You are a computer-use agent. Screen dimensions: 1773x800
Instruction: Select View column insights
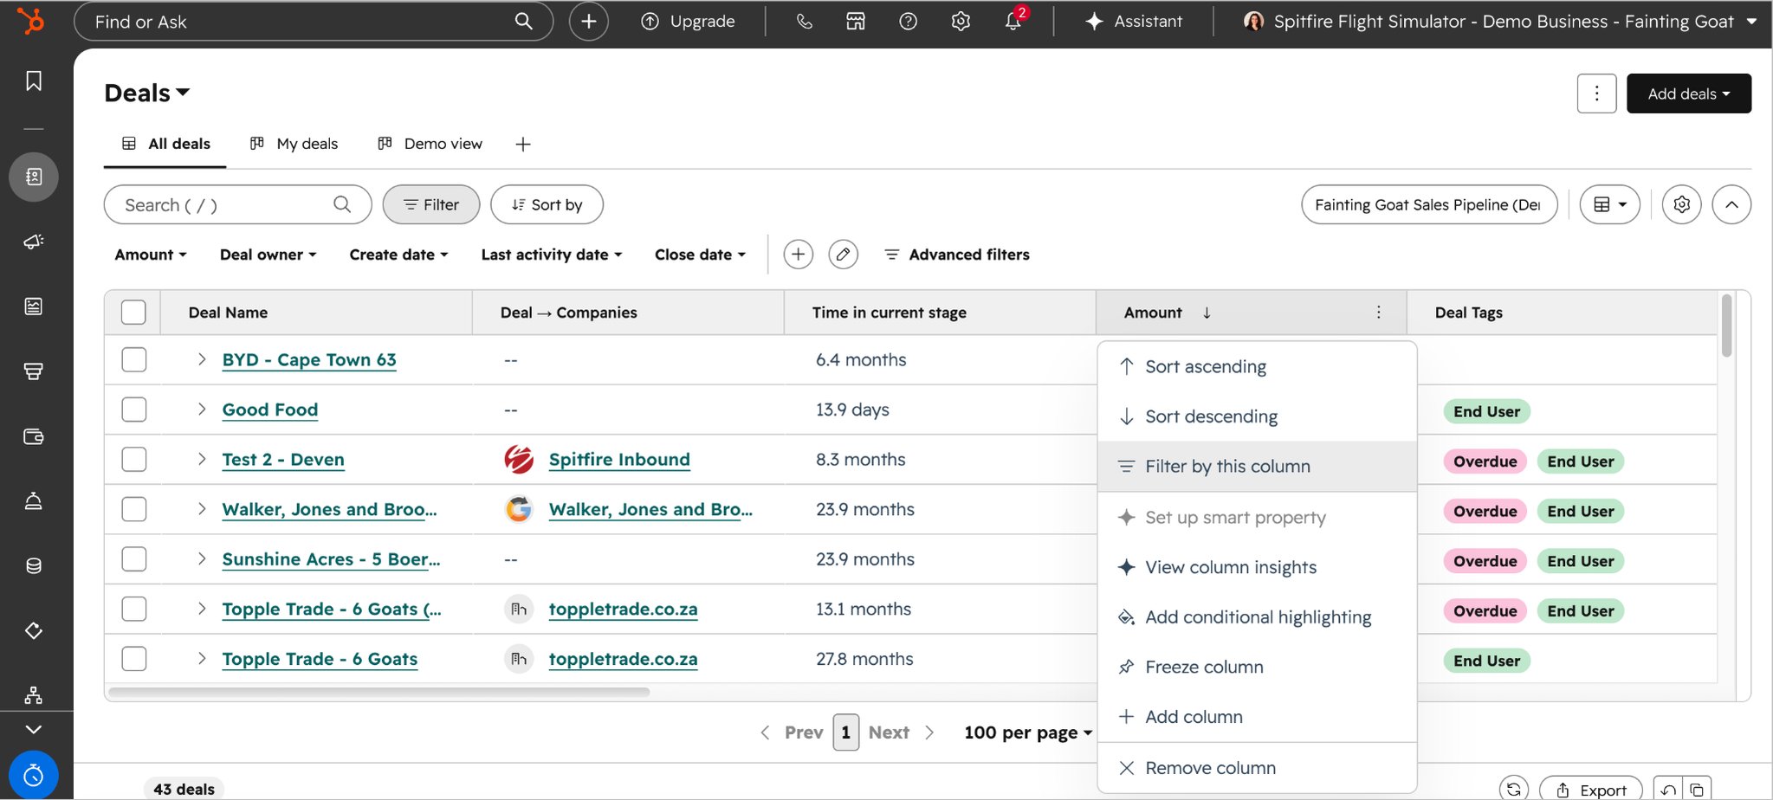click(x=1257, y=567)
